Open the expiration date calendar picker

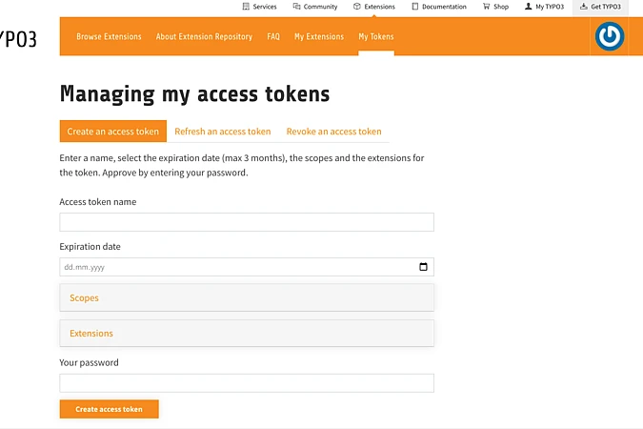[424, 267]
